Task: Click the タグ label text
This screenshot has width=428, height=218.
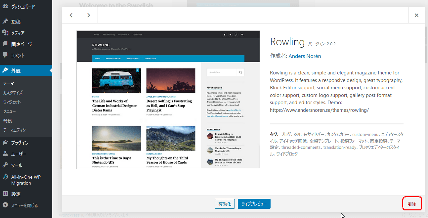Action: coord(274,134)
